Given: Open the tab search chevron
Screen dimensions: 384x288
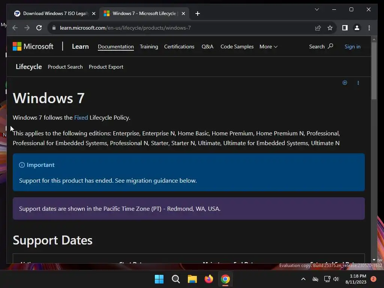Looking at the screenshot, I should [x=316, y=9].
